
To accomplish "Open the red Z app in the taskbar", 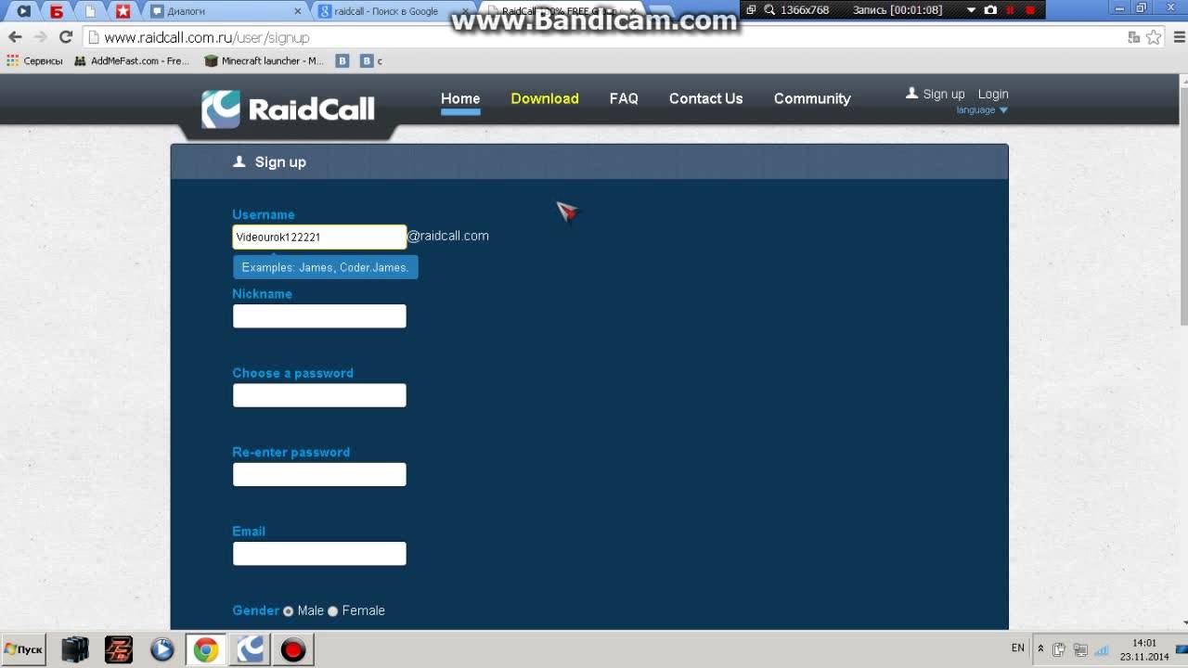I will click(x=119, y=649).
